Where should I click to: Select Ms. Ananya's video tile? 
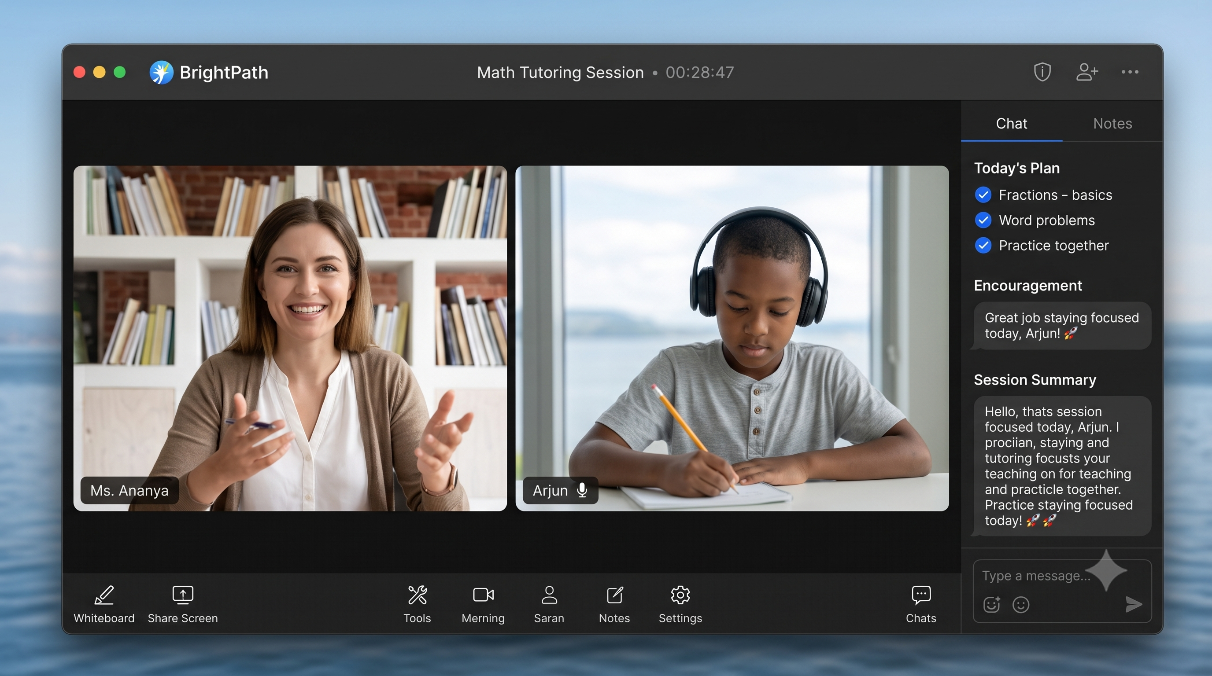290,338
